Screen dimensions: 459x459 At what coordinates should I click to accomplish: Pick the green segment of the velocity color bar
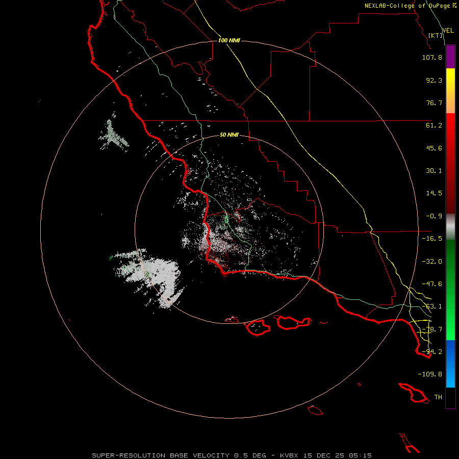point(450,290)
